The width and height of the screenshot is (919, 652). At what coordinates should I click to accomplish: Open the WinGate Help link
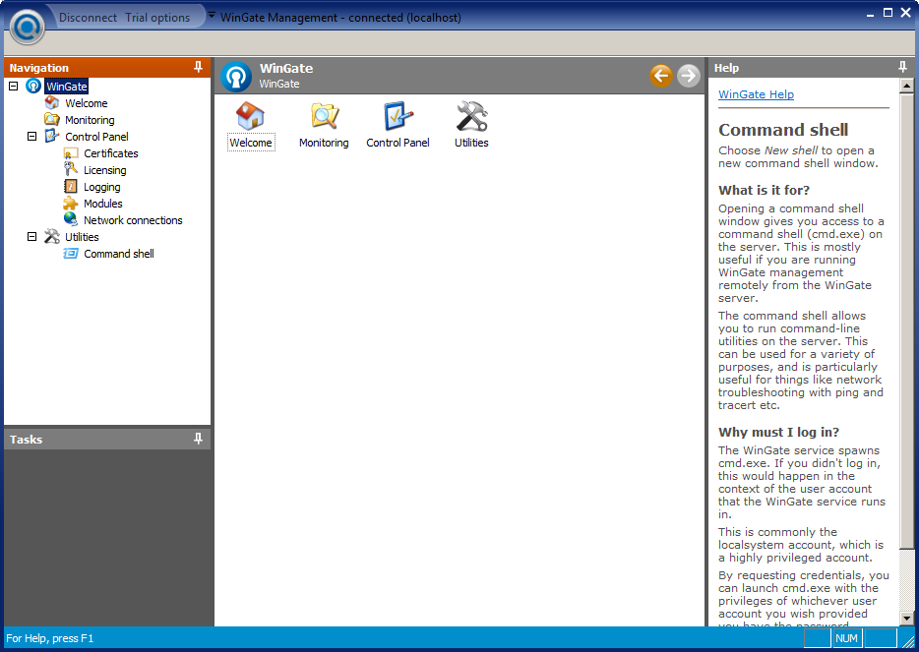[756, 94]
